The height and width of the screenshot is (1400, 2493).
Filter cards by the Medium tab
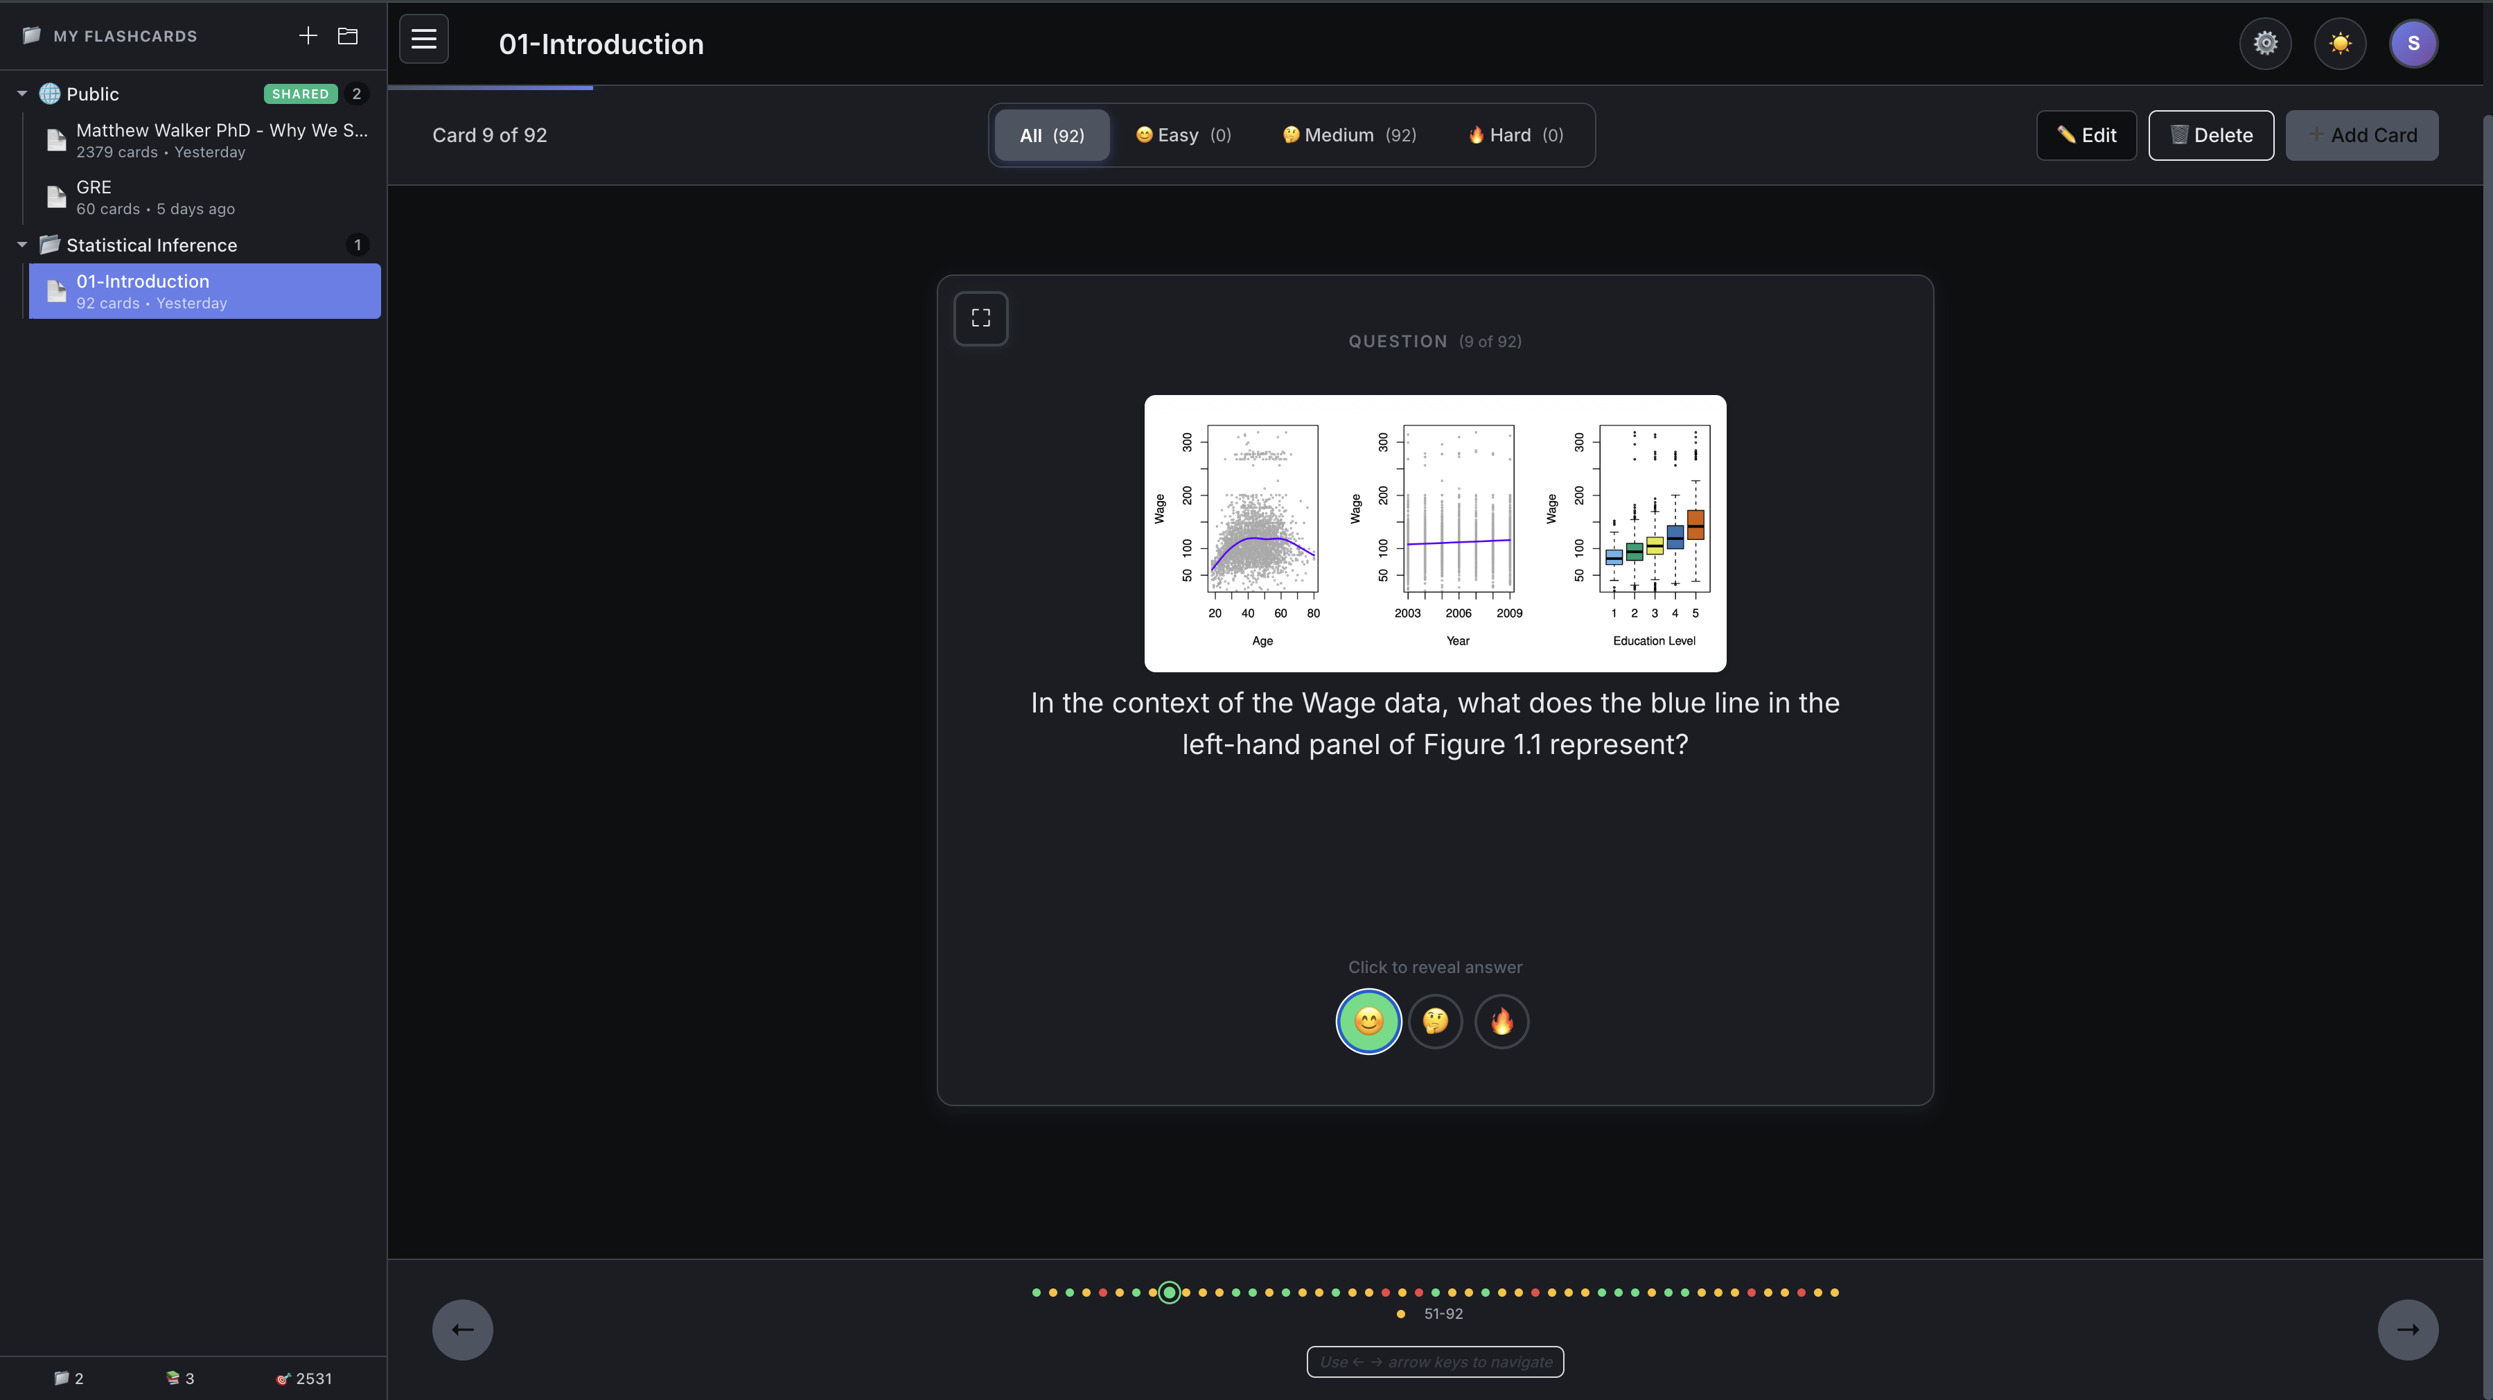(x=1349, y=136)
